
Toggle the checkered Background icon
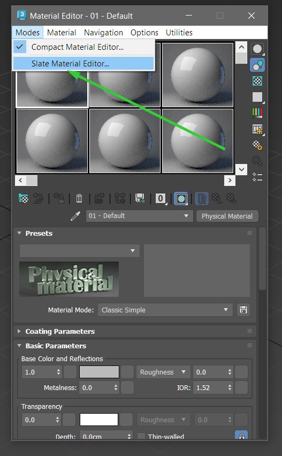257,81
